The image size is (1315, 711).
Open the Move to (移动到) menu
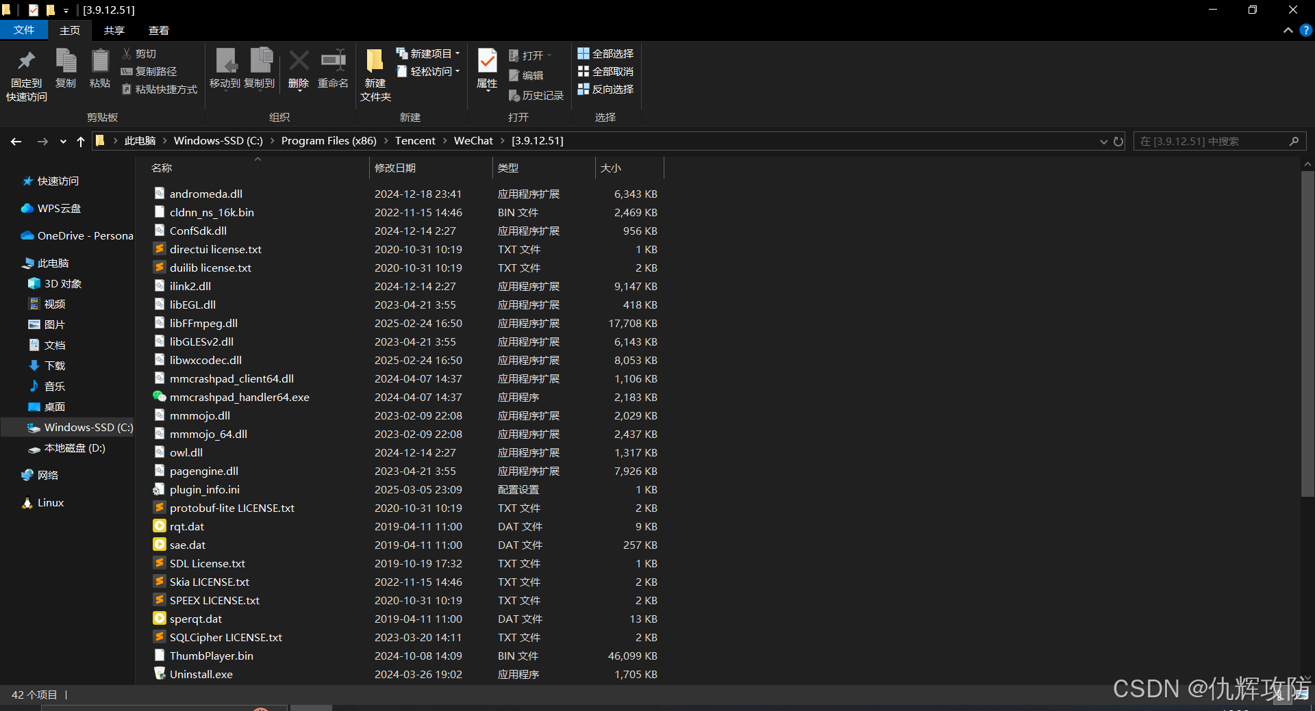click(x=225, y=68)
